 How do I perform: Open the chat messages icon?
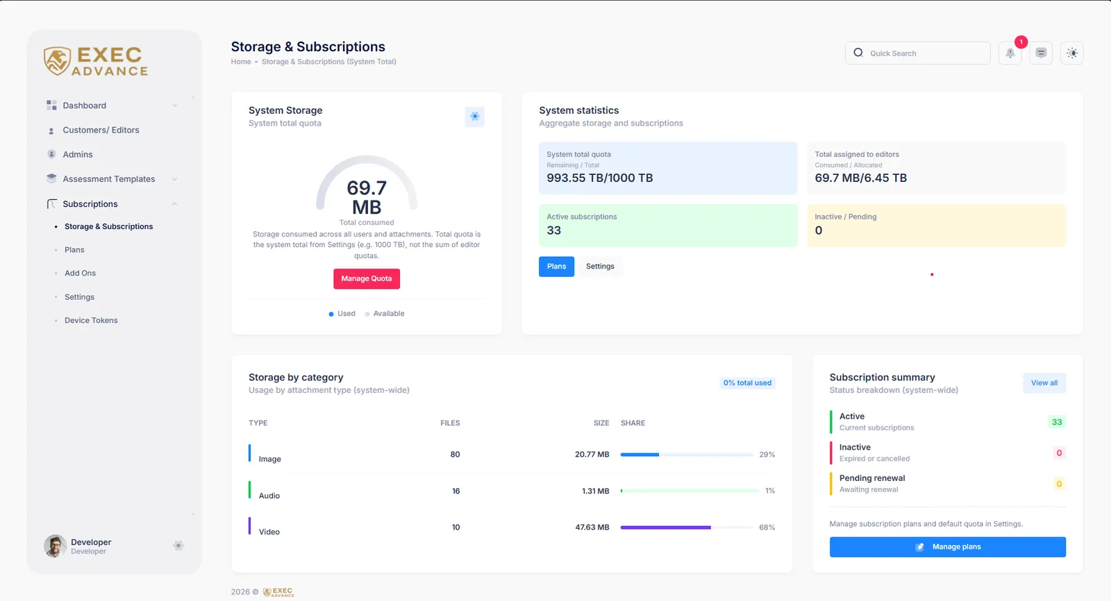[x=1041, y=53]
